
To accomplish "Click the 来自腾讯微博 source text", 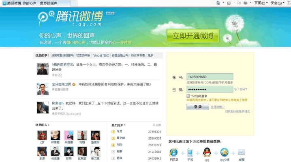I will 60,90.
